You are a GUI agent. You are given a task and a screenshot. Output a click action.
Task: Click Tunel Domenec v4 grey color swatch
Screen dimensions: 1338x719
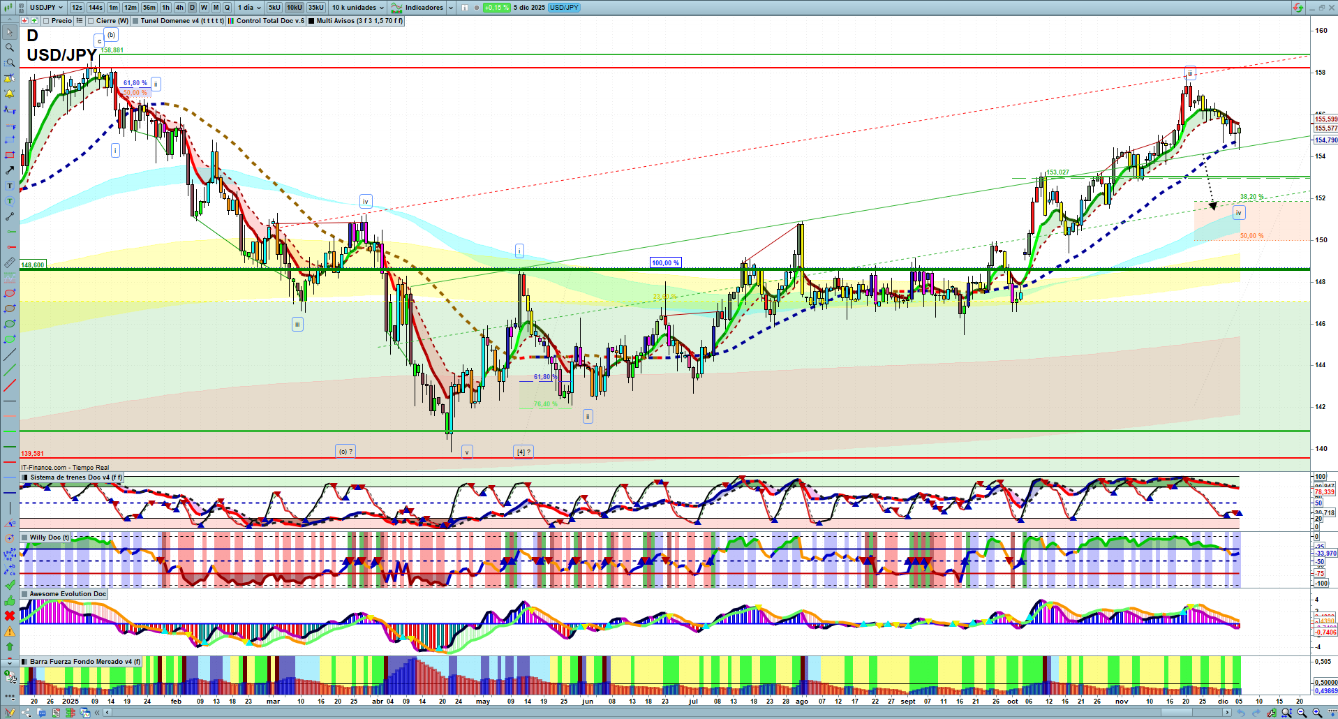135,21
